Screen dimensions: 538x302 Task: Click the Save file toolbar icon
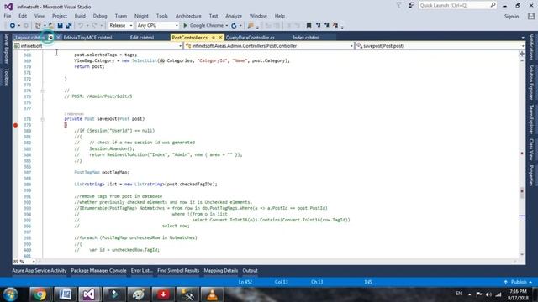[60, 25]
